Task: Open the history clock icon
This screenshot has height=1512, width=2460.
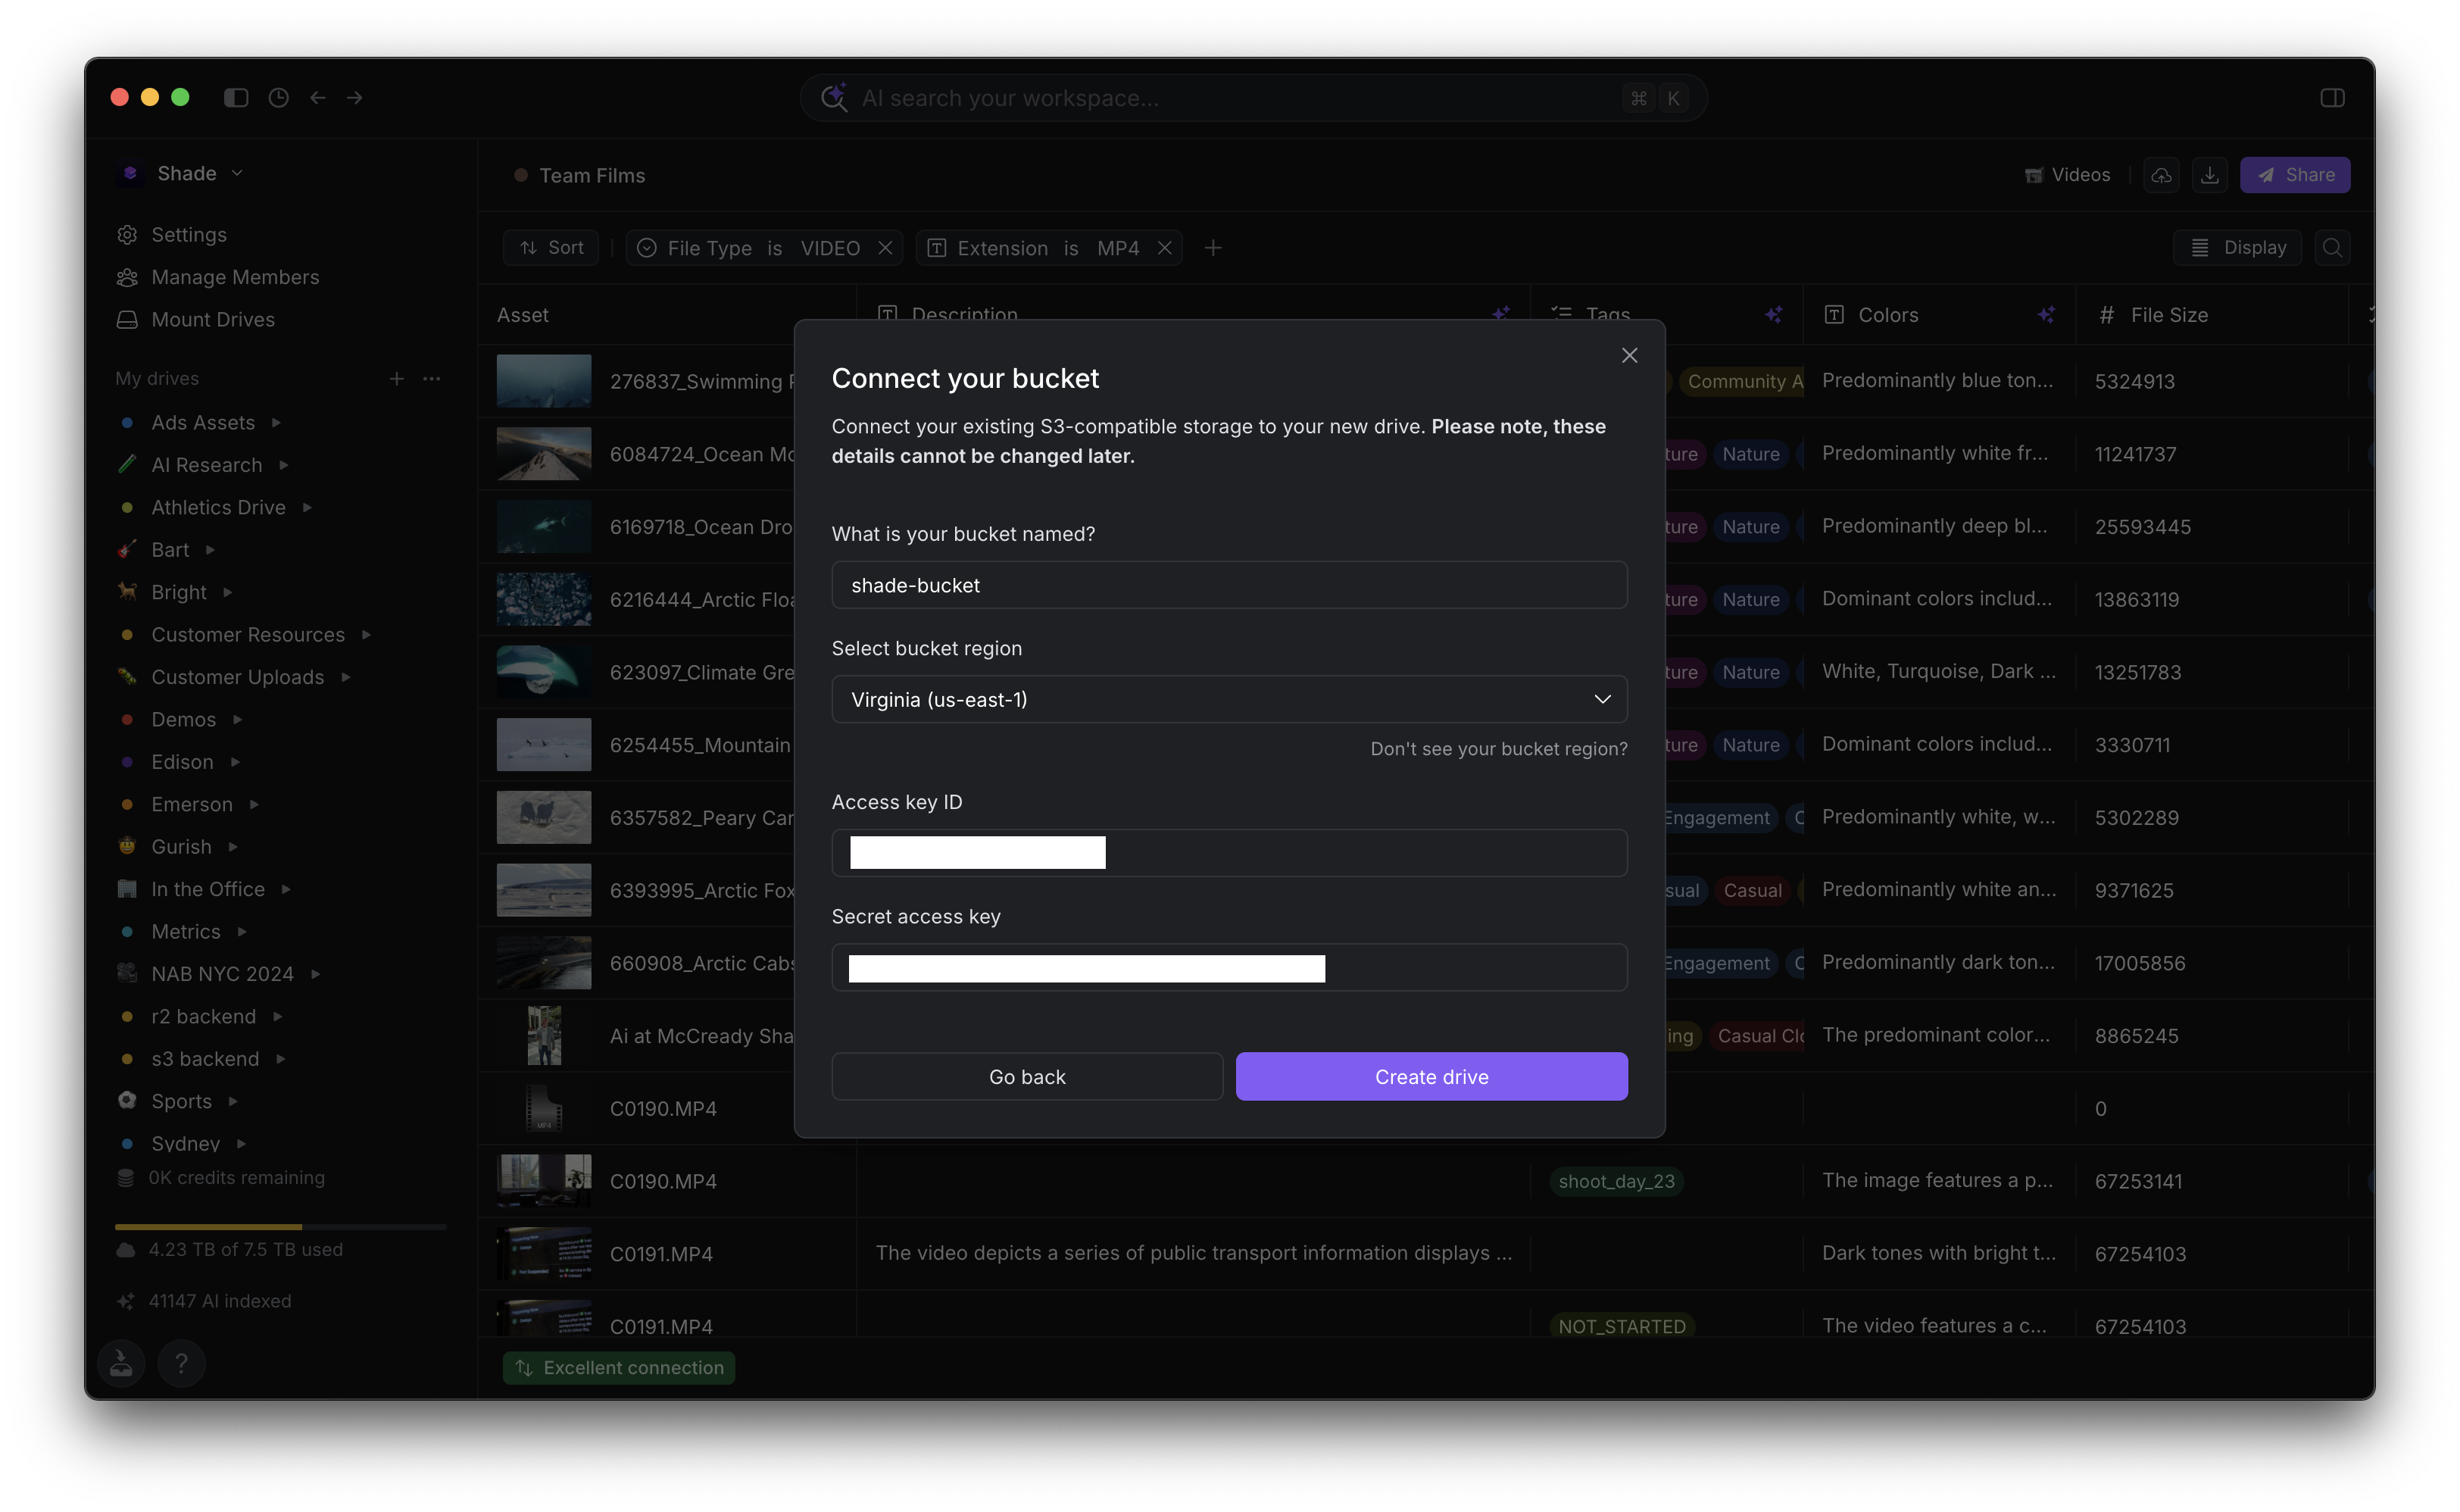Action: click(279, 97)
